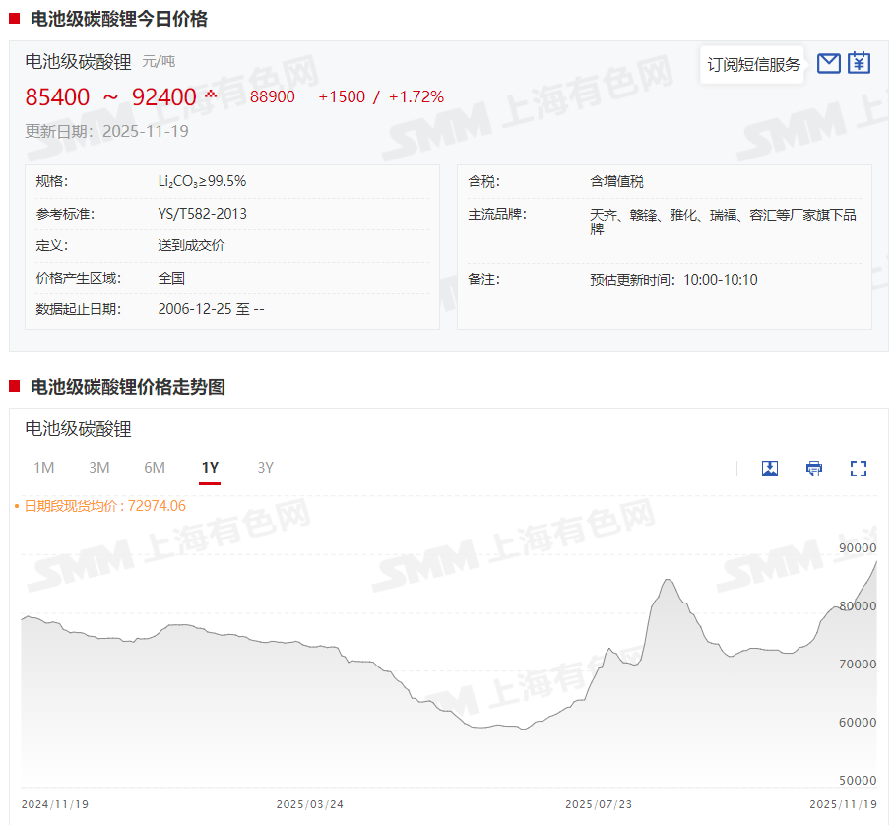
Task: Select the 1Y range tab
Action: tap(210, 468)
